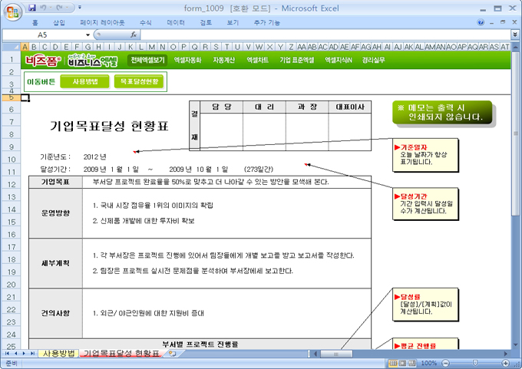Click the 100% zoom level
The width and height of the screenshot is (522, 369).
[429, 363]
